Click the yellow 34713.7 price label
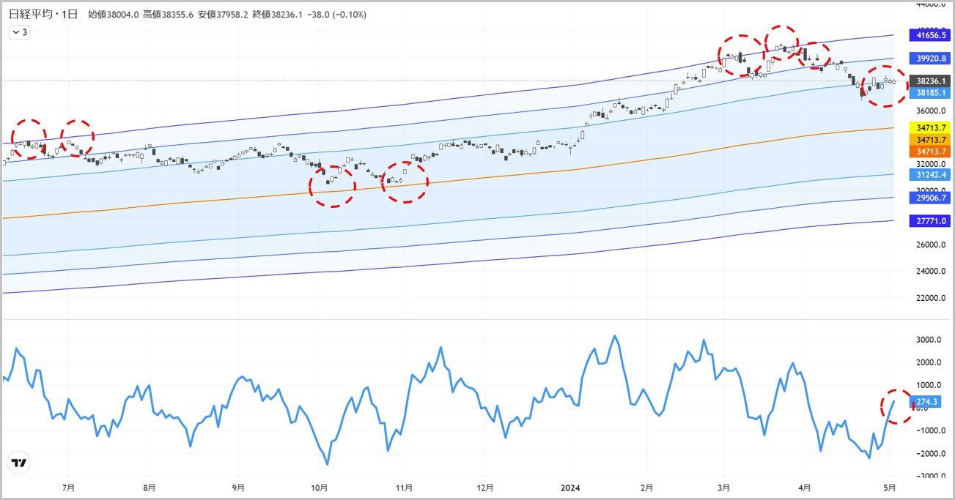 [930, 128]
